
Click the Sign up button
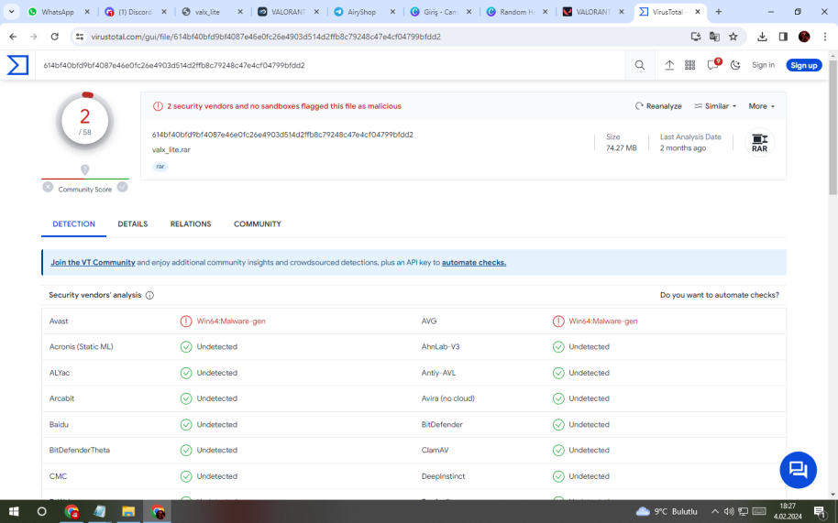[803, 65]
